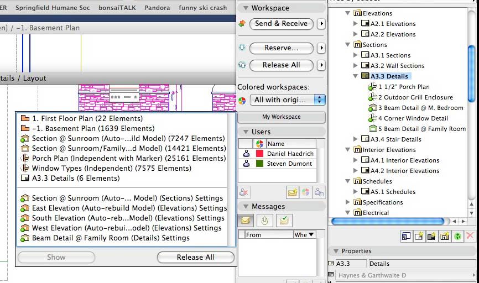Click the New Layout icon in the navigator toolbar

[419, 236]
